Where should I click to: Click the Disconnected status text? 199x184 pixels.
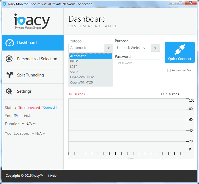click(29, 108)
